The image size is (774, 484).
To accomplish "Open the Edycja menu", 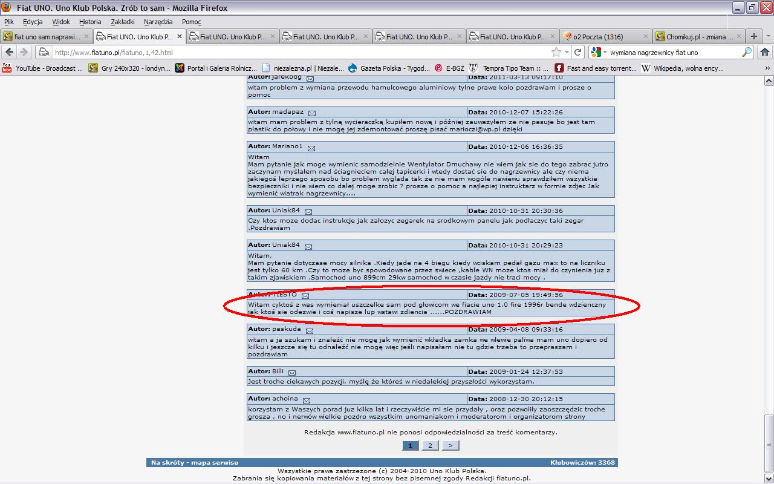I will [33, 22].
